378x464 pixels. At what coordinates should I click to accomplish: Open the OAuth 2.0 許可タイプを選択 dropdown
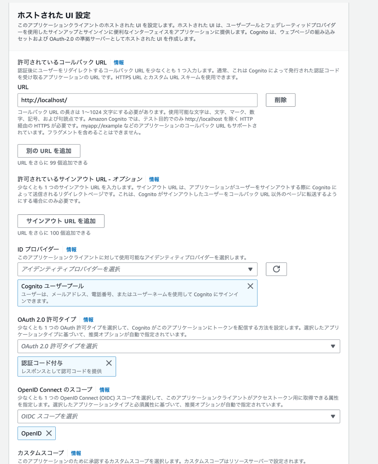coord(179,346)
